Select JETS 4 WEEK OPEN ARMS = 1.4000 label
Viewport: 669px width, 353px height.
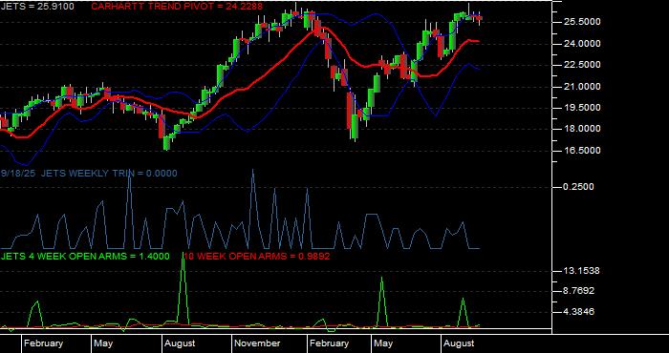pyautogui.click(x=85, y=256)
